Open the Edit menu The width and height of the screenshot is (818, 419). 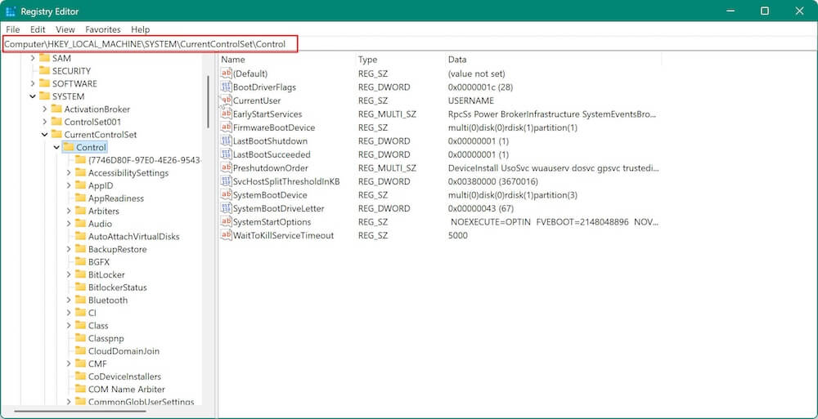click(37, 29)
